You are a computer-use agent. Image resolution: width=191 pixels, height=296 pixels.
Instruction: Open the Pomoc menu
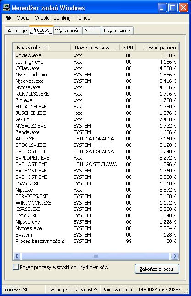point(83,18)
